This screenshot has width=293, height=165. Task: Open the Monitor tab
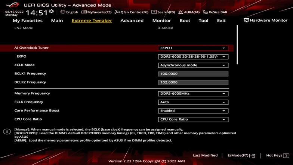(161, 21)
